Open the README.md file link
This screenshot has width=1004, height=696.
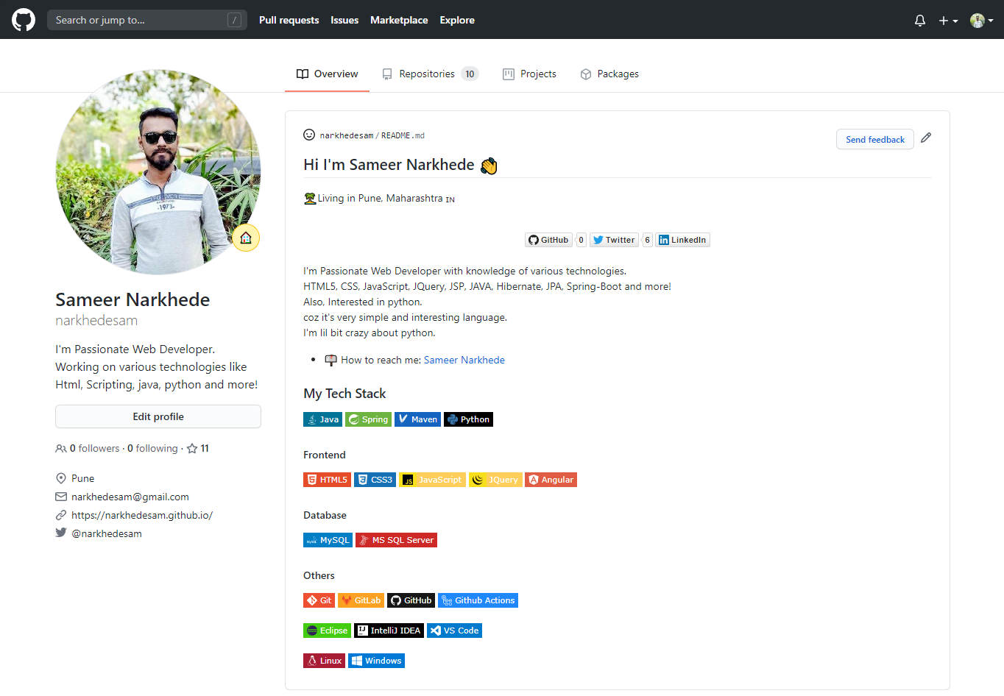click(x=403, y=135)
